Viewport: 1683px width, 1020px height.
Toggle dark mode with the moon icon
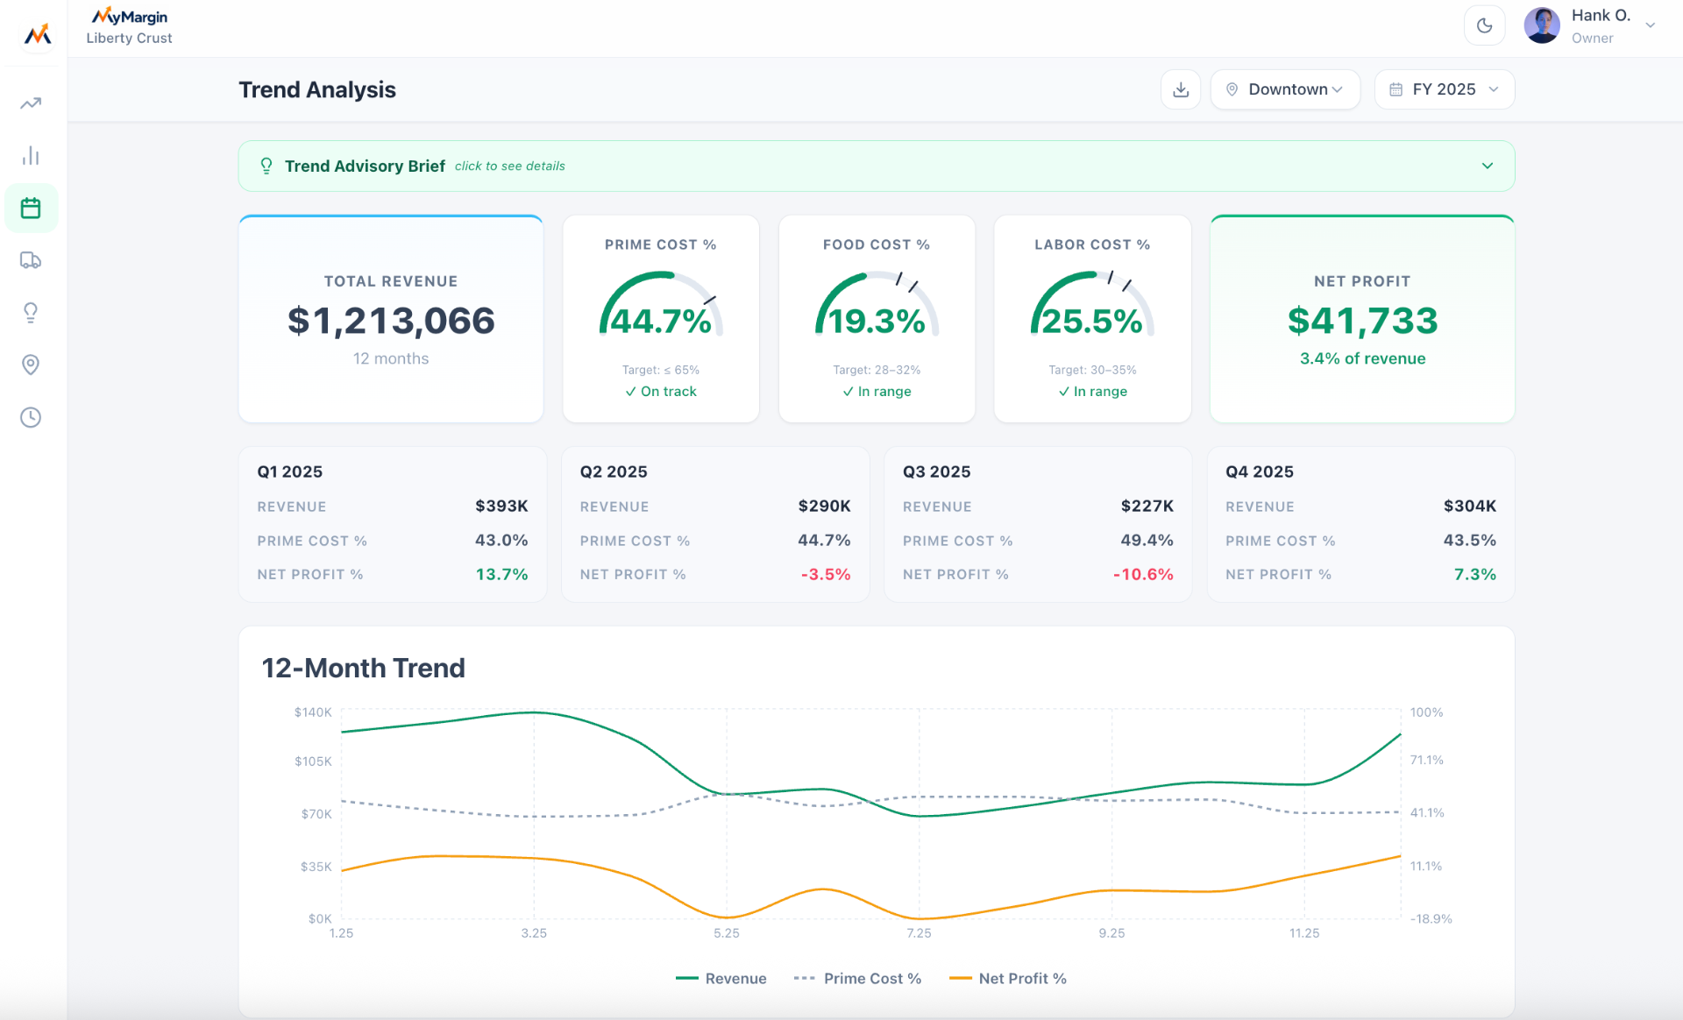click(1484, 25)
